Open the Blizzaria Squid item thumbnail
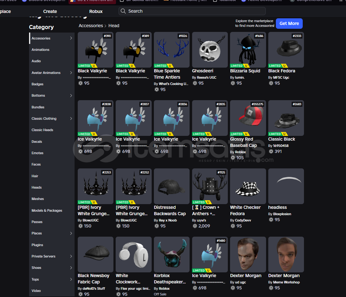The height and width of the screenshot is (297, 346). pos(248,50)
